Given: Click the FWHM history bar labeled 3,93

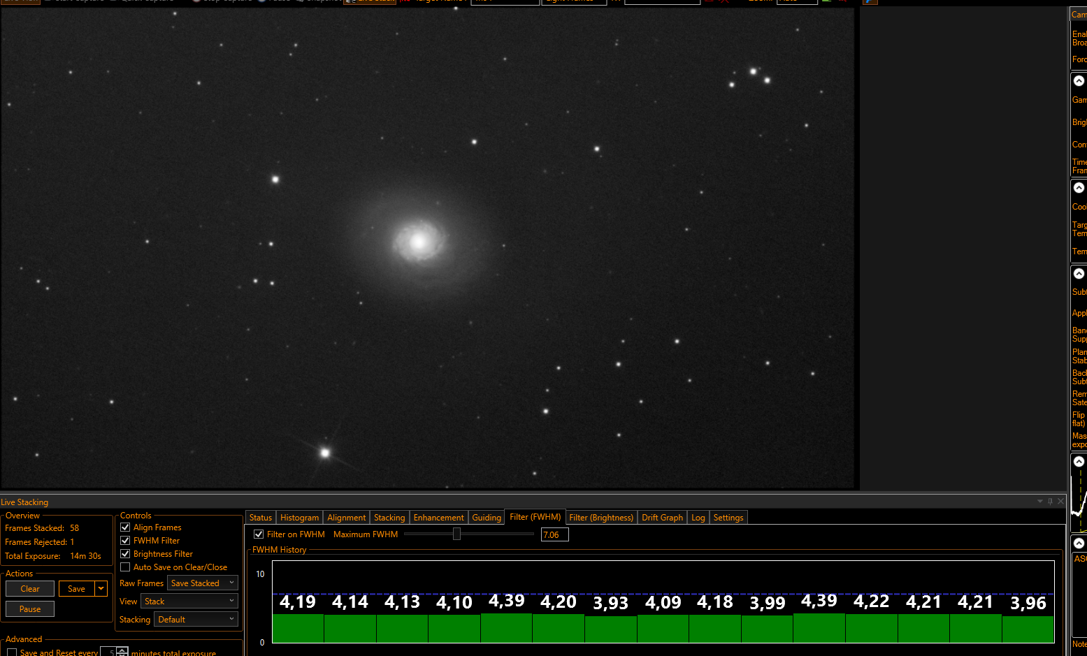Looking at the screenshot, I should point(611,629).
